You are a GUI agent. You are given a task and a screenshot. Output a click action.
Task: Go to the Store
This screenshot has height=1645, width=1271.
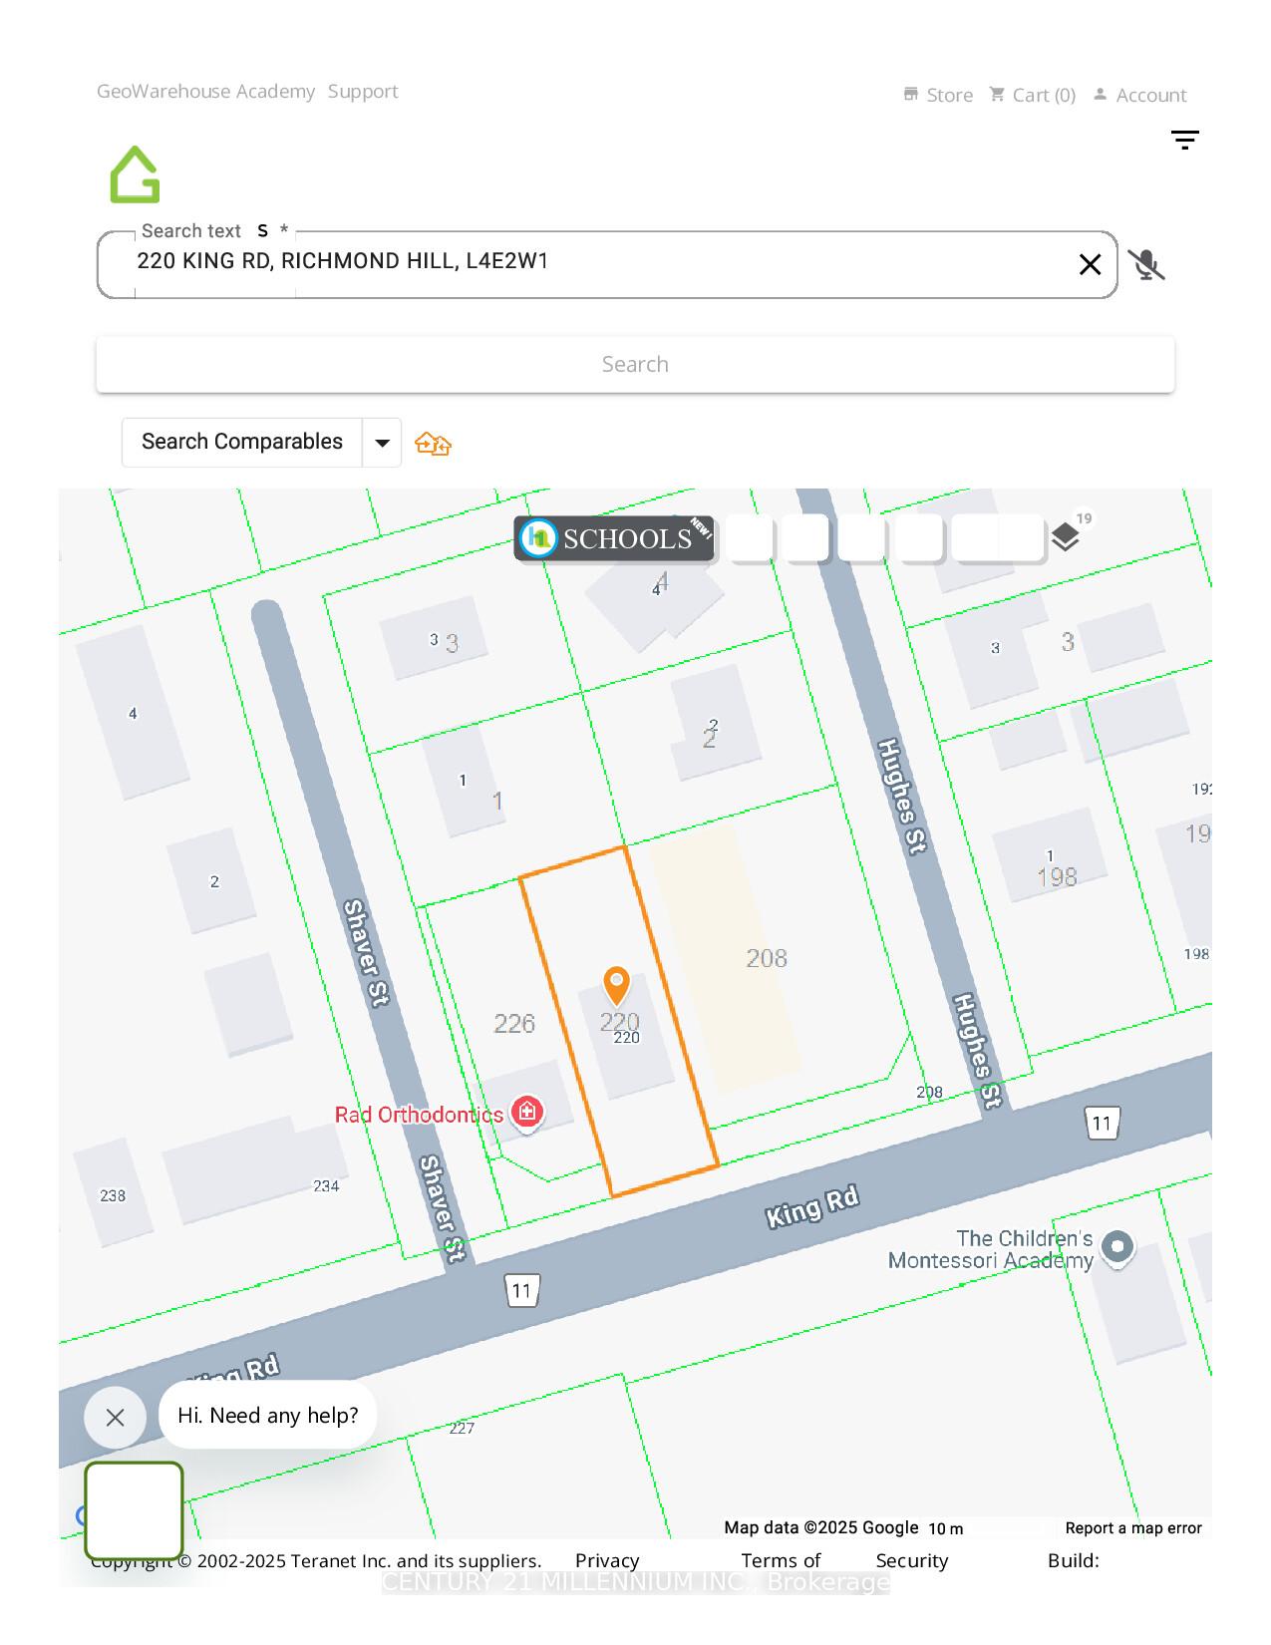938,96
